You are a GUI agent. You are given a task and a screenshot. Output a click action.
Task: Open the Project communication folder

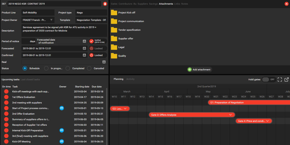coord(114,21)
